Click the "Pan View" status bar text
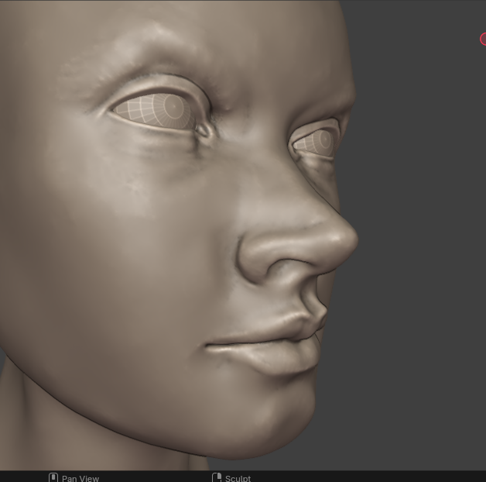 coord(80,478)
